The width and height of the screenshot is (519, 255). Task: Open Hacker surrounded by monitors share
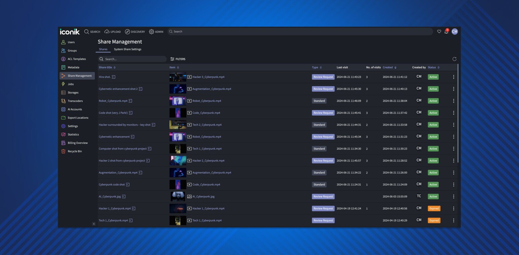tap(124, 125)
